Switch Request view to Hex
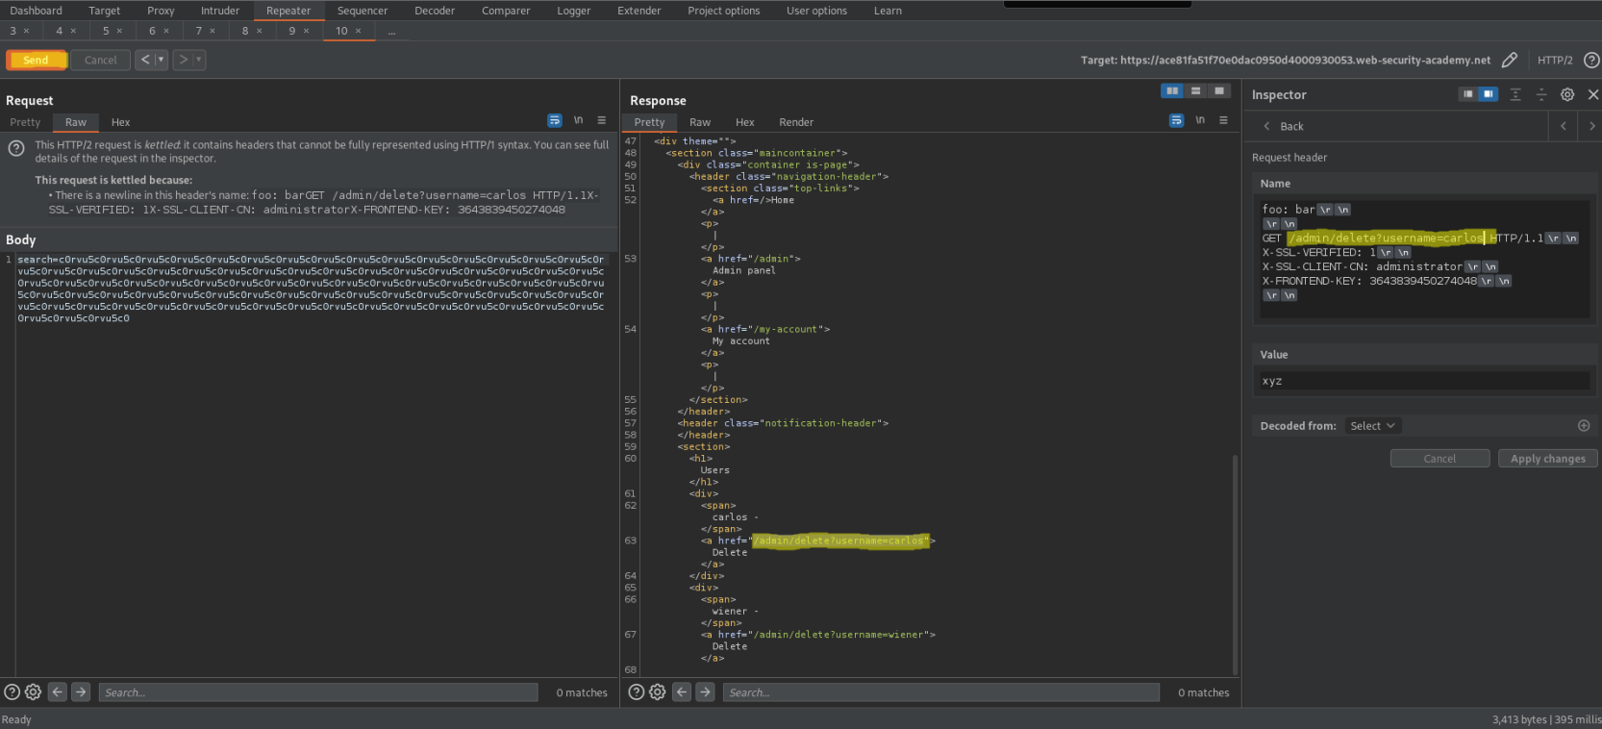This screenshot has height=729, width=1602. [120, 122]
